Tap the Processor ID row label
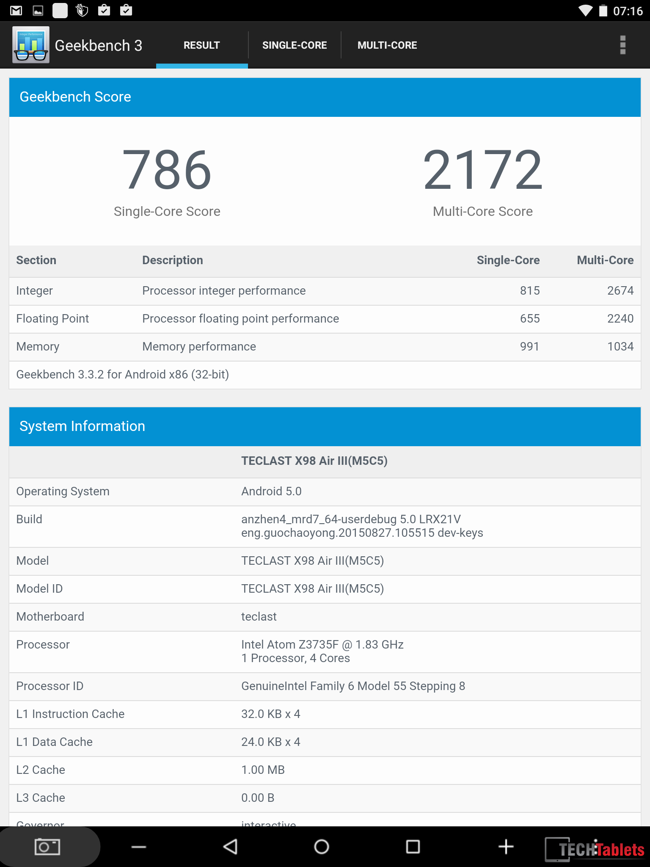650x867 pixels. point(50,686)
